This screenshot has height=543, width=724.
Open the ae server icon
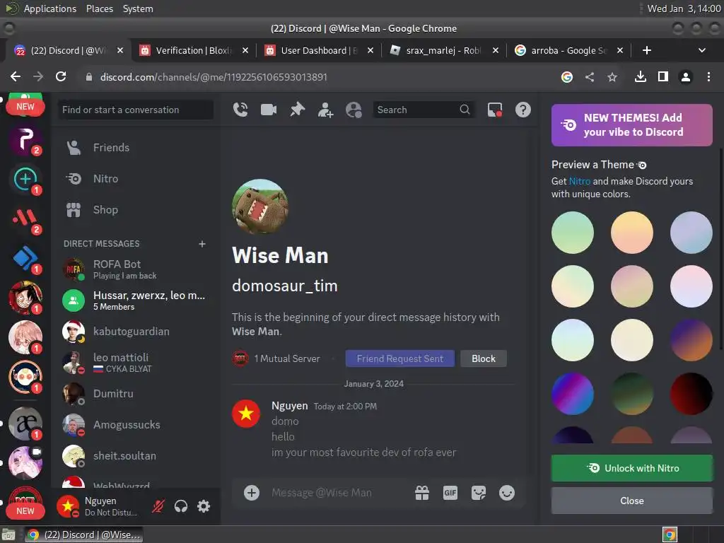click(25, 424)
